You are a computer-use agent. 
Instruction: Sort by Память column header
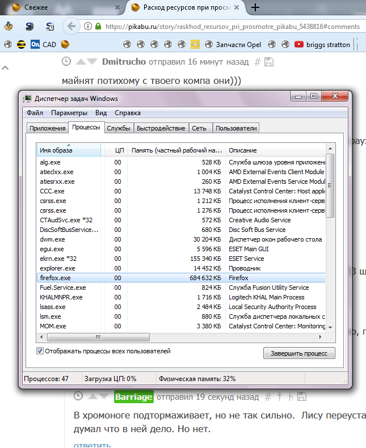tap(176, 150)
